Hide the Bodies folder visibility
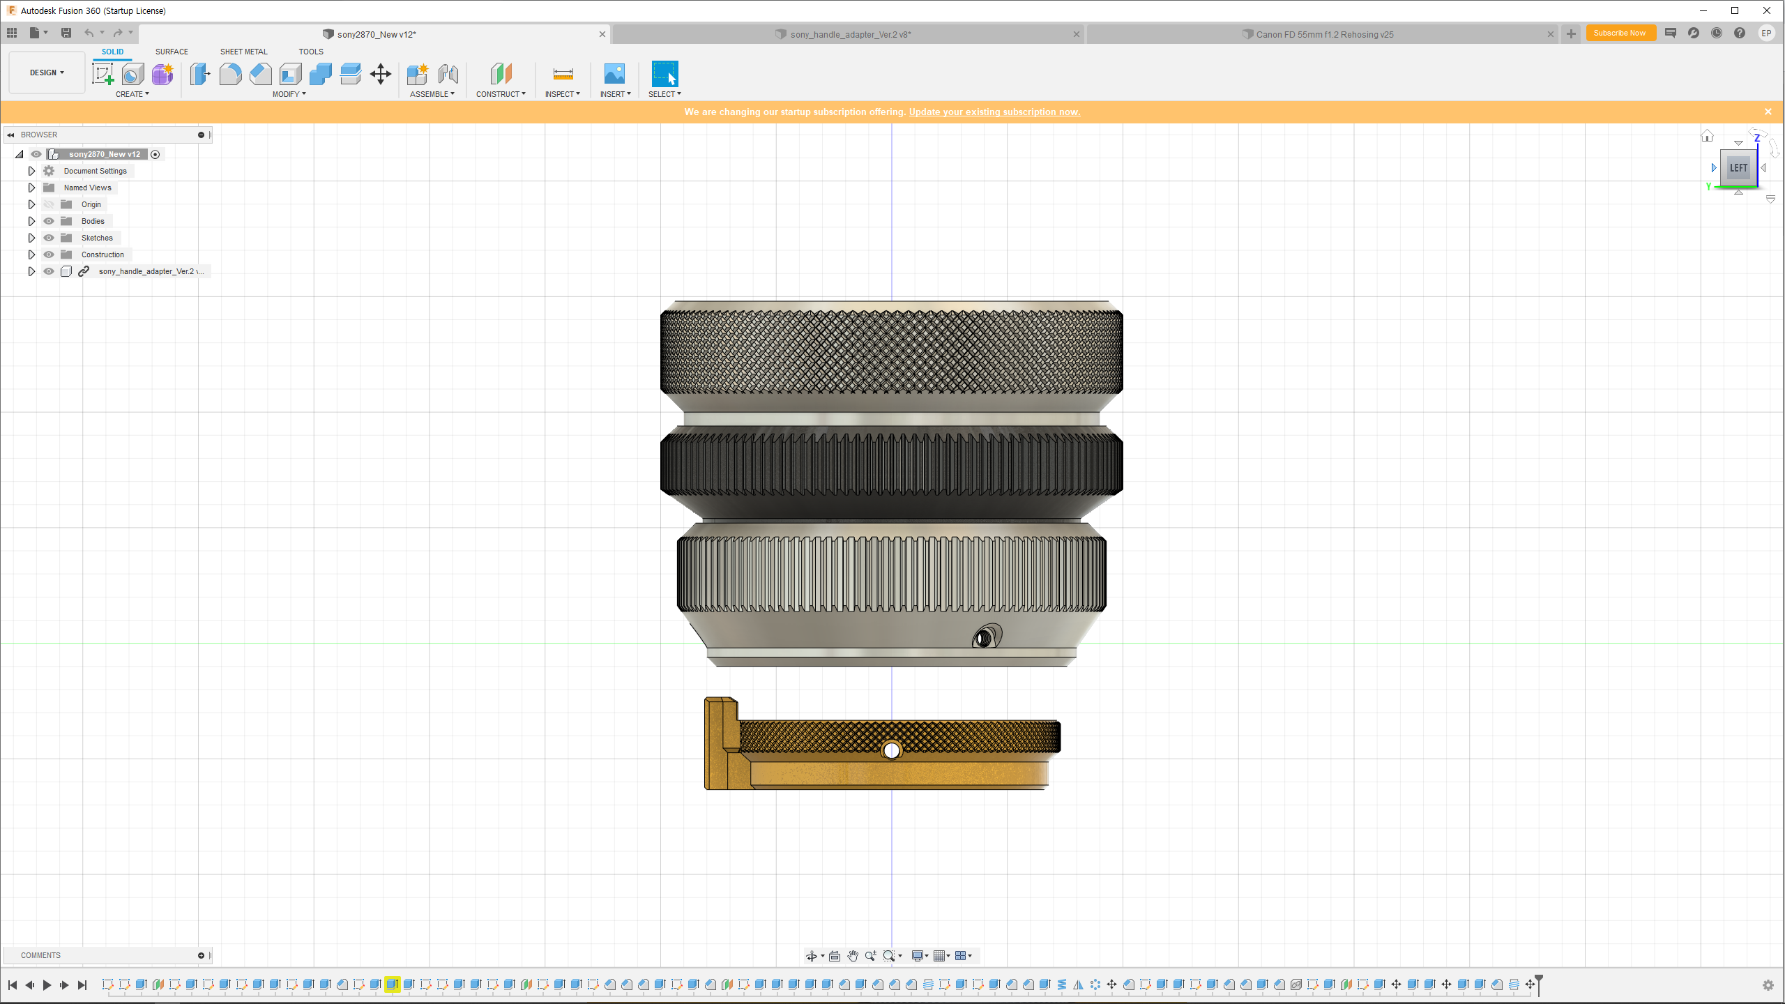 (49, 221)
